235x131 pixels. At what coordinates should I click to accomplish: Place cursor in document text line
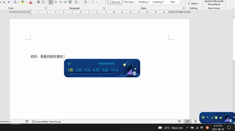point(47,57)
